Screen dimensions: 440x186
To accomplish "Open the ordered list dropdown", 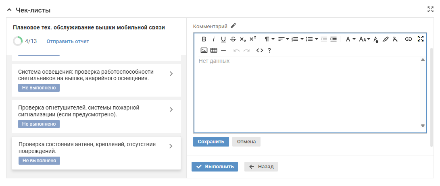I will click(x=297, y=39).
